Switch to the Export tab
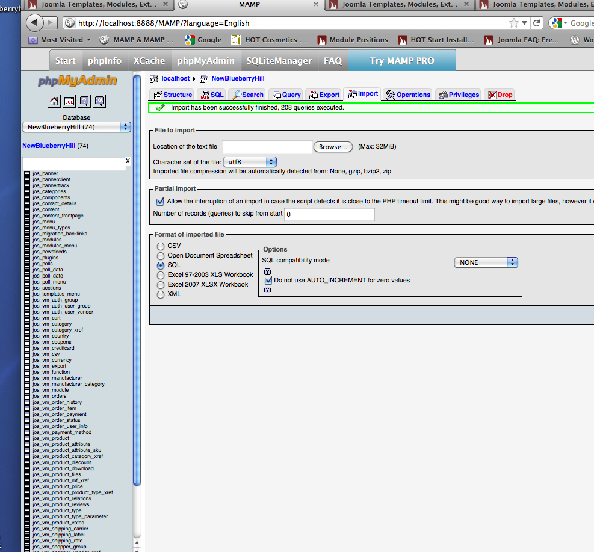The height and width of the screenshot is (552, 594). tap(324, 95)
